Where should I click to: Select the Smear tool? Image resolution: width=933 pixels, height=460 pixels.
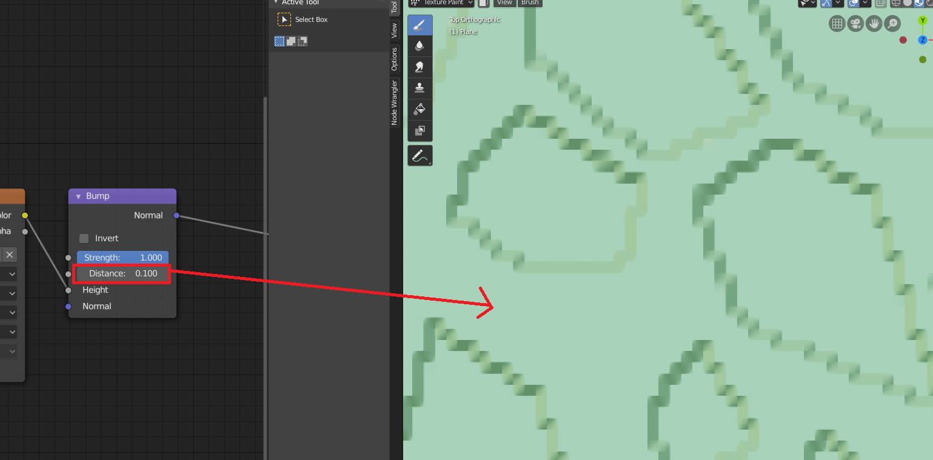point(420,67)
